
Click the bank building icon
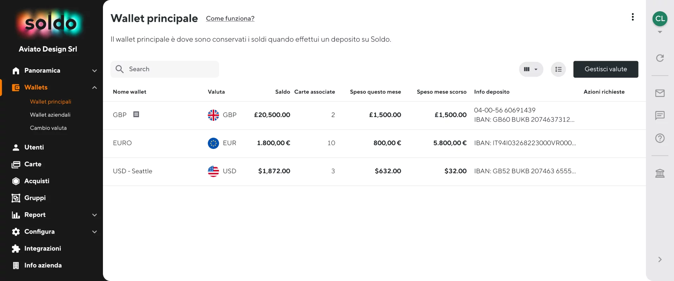(x=660, y=173)
